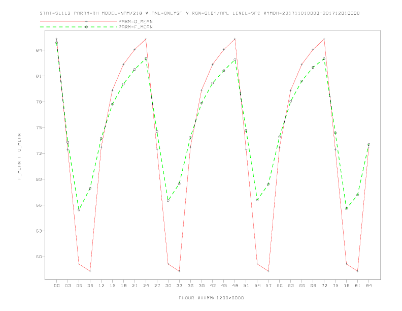Viewport: 402px width, 311px height.
Task: Click y-axis tick label 78
Action: 39,102
